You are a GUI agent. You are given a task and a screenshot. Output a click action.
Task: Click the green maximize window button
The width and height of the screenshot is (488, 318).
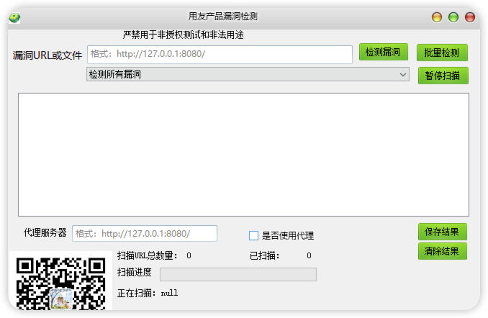453,17
